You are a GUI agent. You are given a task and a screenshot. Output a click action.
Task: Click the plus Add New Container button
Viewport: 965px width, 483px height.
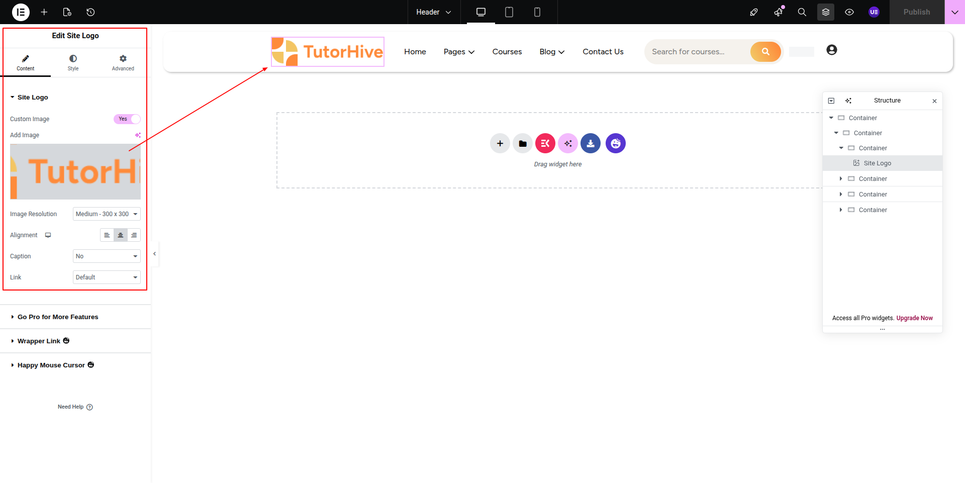pos(500,144)
